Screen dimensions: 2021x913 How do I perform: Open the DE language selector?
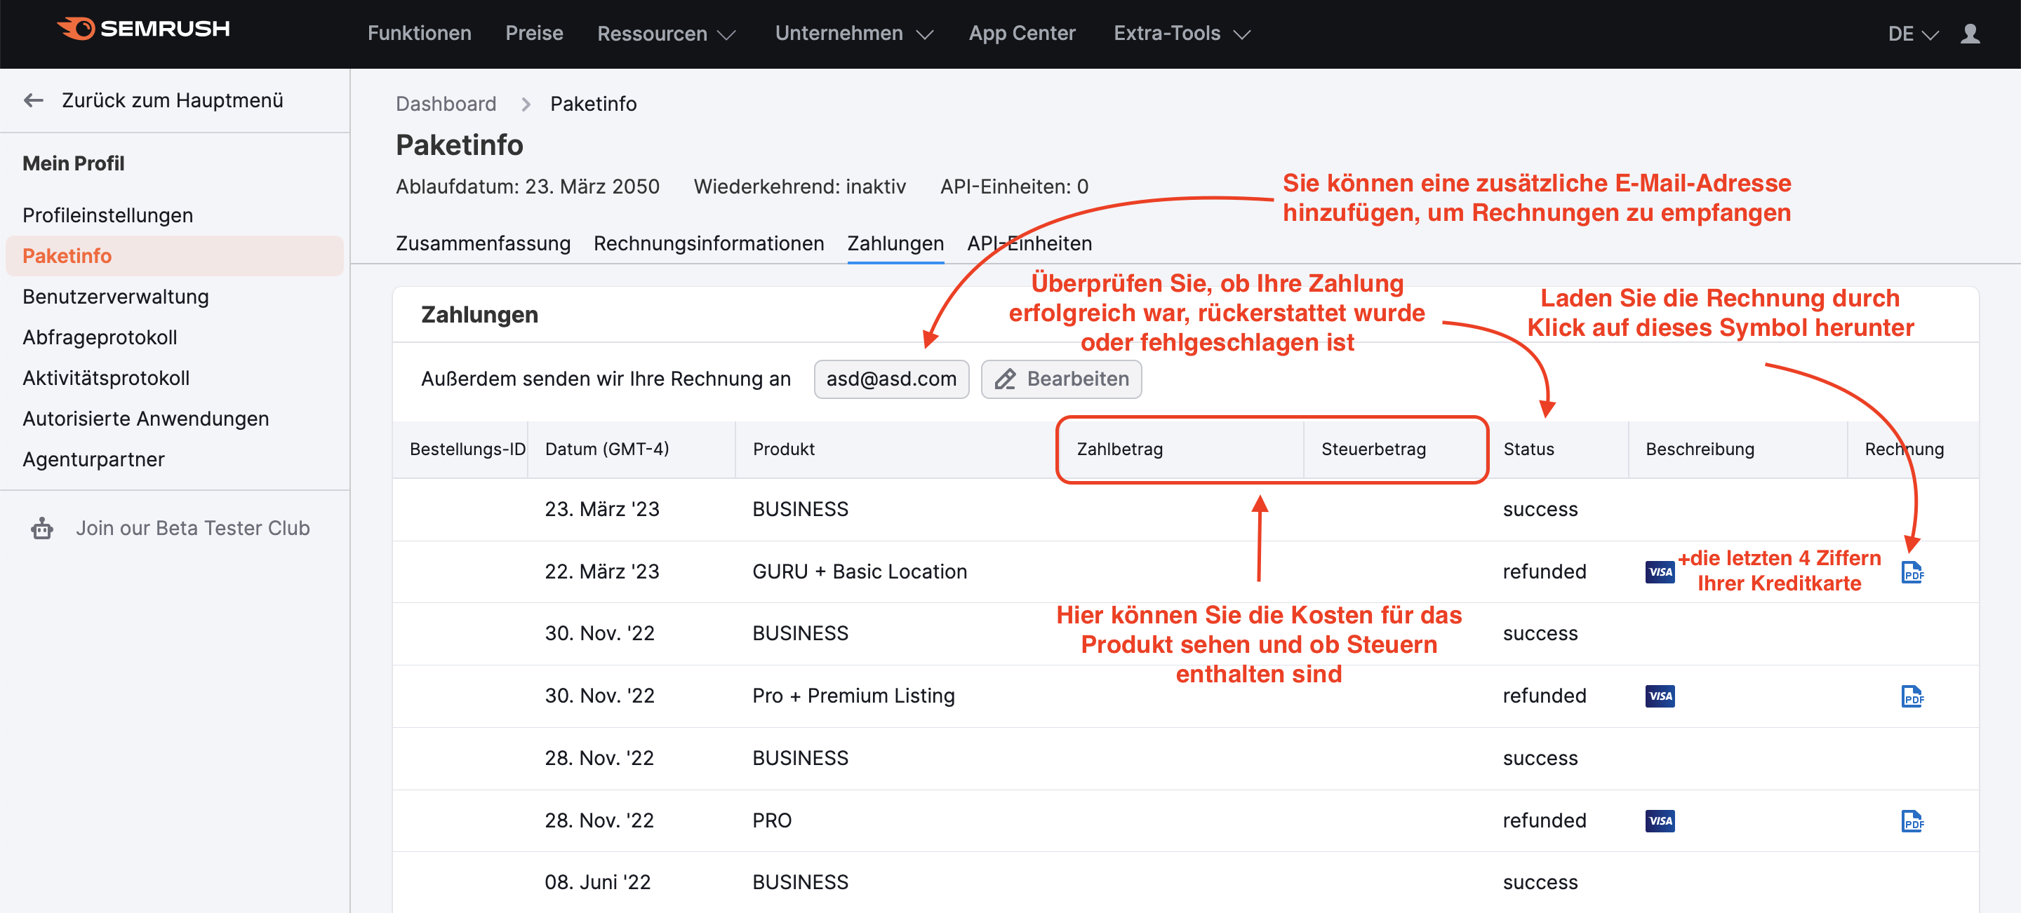[x=1913, y=34]
